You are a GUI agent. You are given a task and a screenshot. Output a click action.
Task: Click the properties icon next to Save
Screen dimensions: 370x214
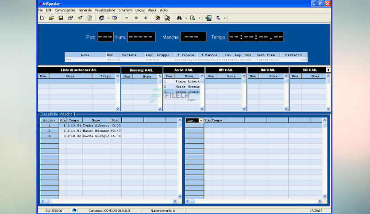click(70, 18)
